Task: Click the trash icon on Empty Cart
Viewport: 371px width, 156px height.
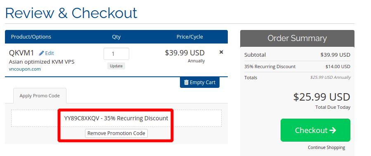Action: (x=187, y=83)
